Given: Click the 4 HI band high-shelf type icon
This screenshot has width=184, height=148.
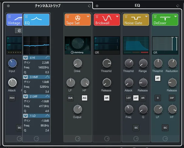Looking at the screenshot, I should point(47,57).
